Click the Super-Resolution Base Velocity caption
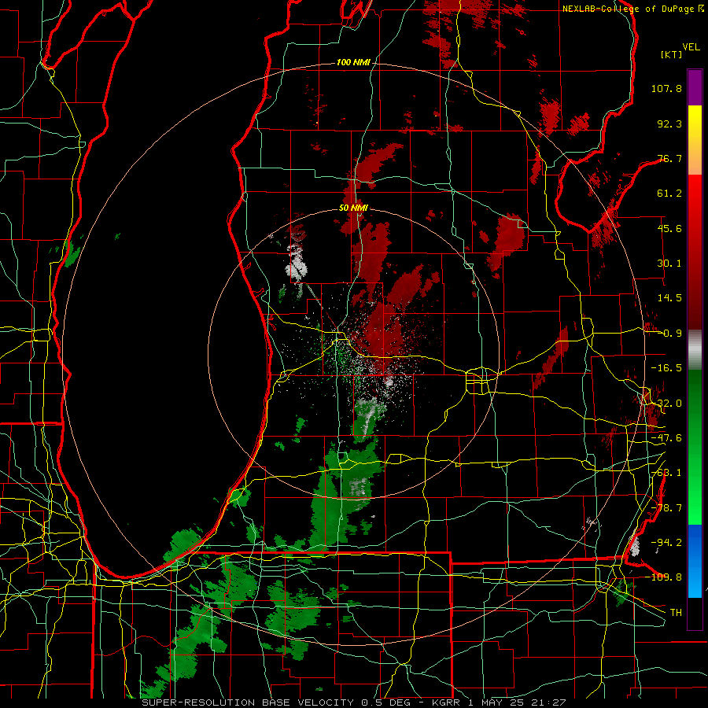Viewport: 708px width, 708px height. [x=353, y=702]
